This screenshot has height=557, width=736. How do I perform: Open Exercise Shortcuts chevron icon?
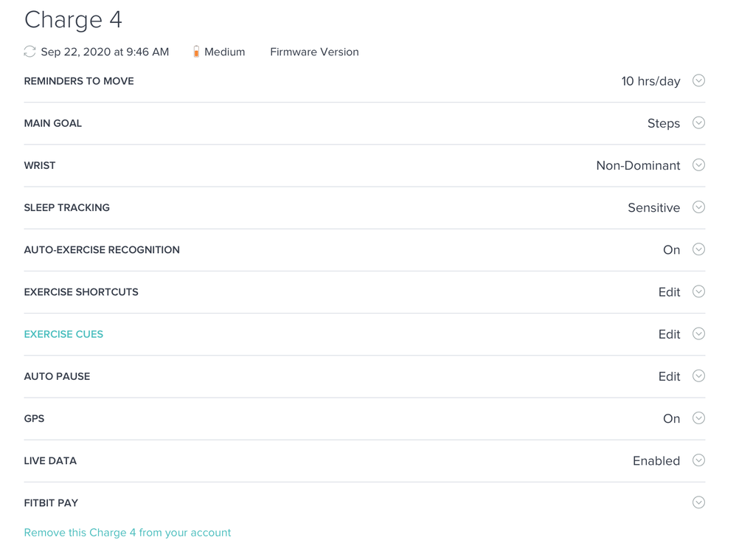[x=698, y=291]
